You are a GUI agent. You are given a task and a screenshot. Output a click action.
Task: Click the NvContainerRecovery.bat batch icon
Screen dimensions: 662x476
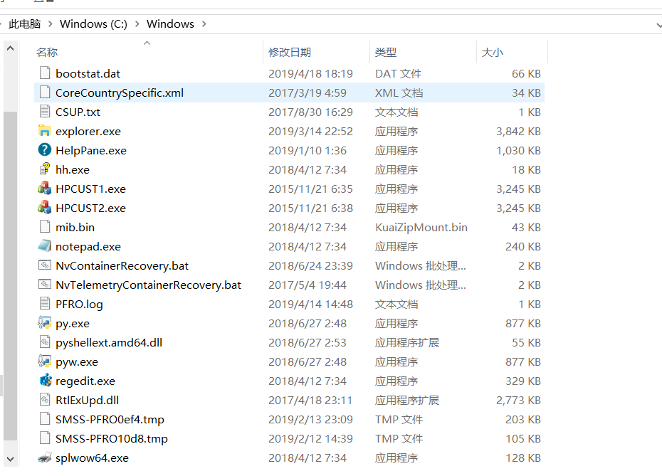[x=45, y=265]
